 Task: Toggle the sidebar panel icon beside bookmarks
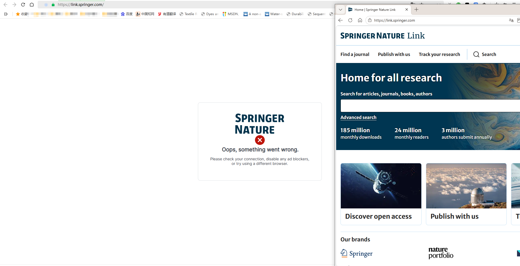tap(6, 14)
